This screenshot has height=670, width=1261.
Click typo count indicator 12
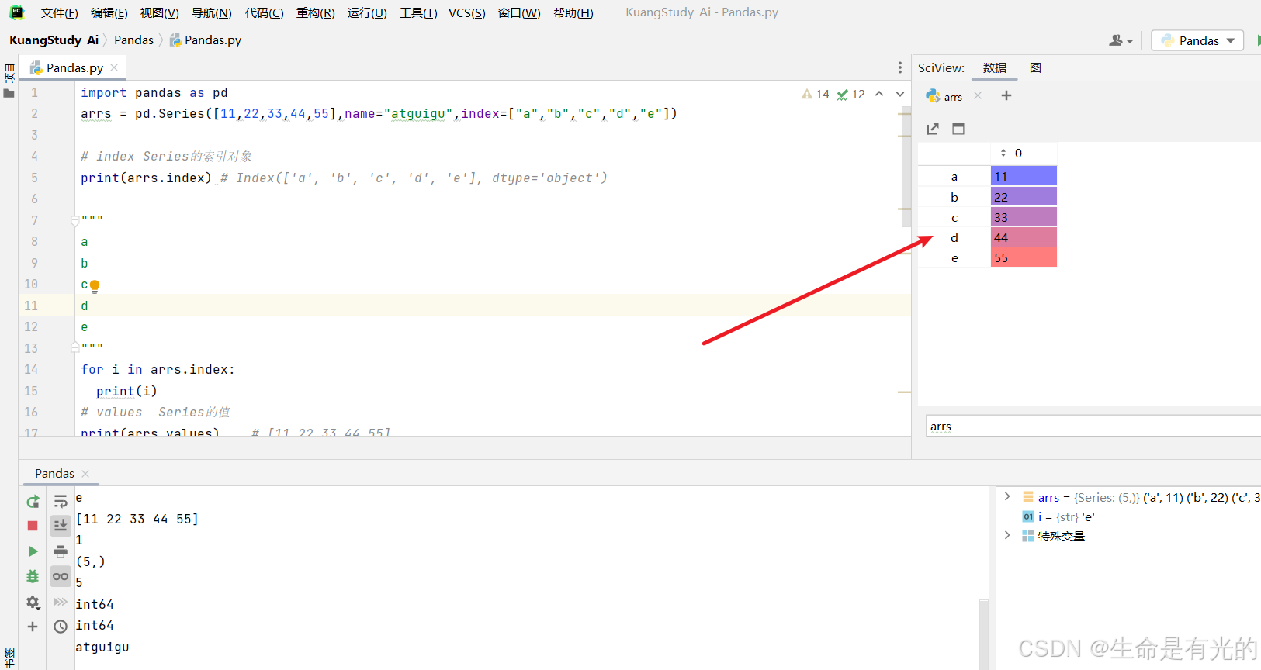click(x=851, y=94)
